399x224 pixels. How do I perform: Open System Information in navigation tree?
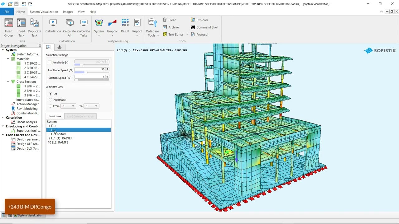26,54
